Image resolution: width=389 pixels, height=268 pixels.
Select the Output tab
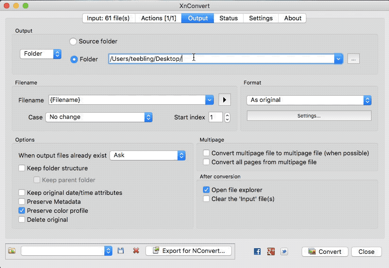tap(198, 18)
